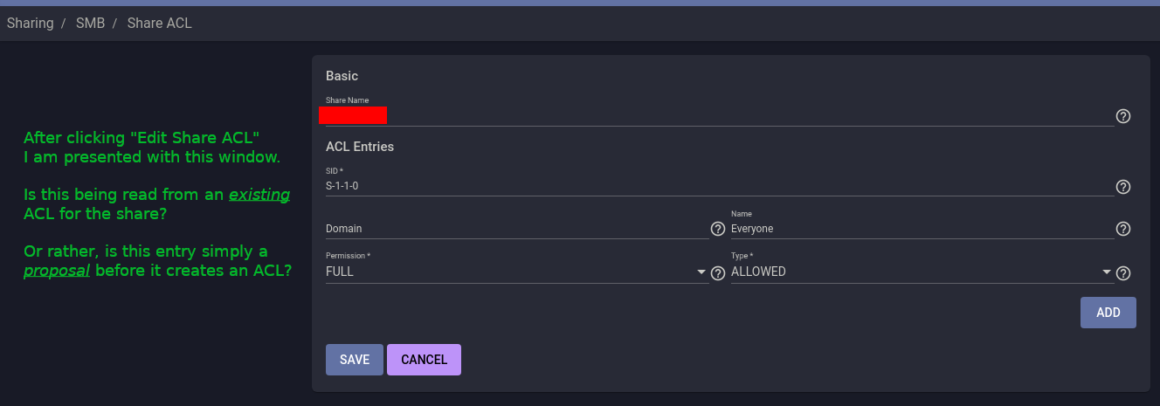Screen dimensions: 1160x406
Task: Click the help icon beside Domain
Action: click(718, 229)
